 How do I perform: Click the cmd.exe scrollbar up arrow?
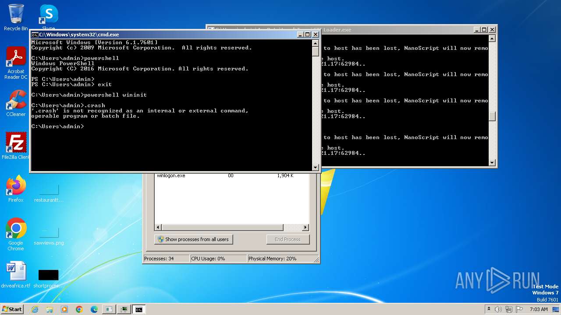(315, 43)
